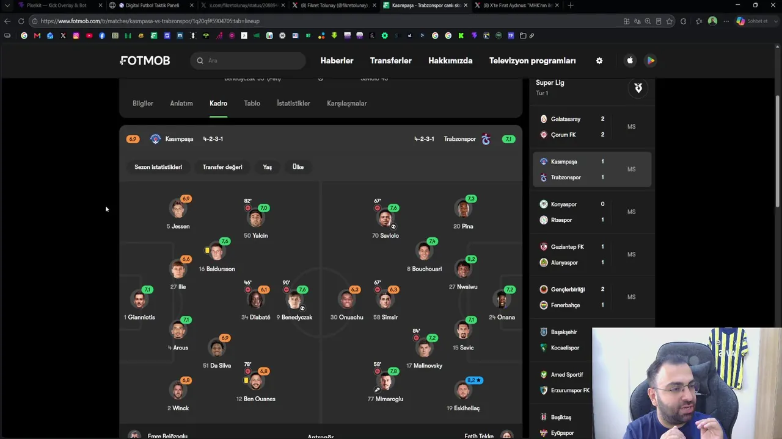Open reader view icon in address bar

pos(659,21)
